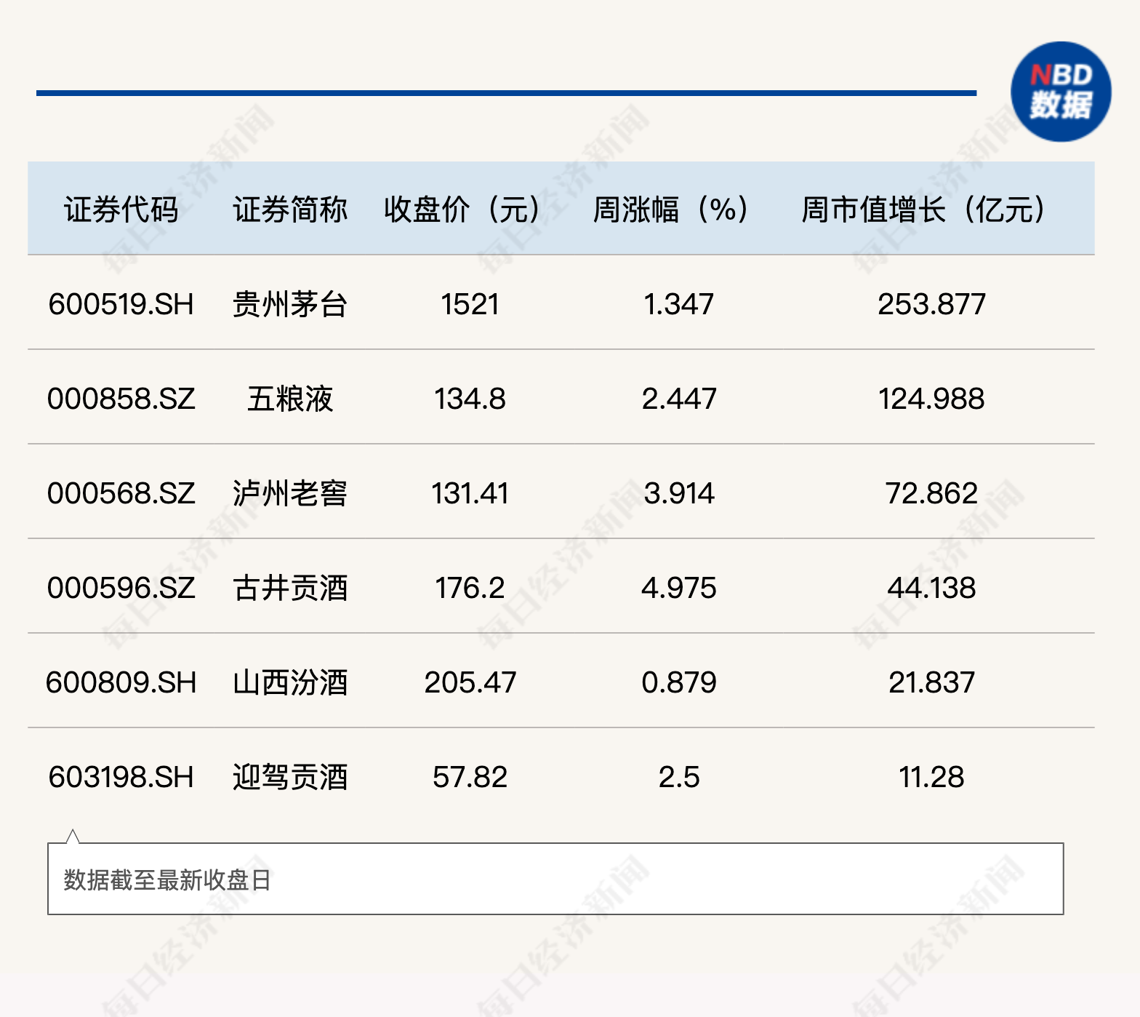Click the 贵州茅台 name cell
1140x1017 pixels.
tap(290, 304)
